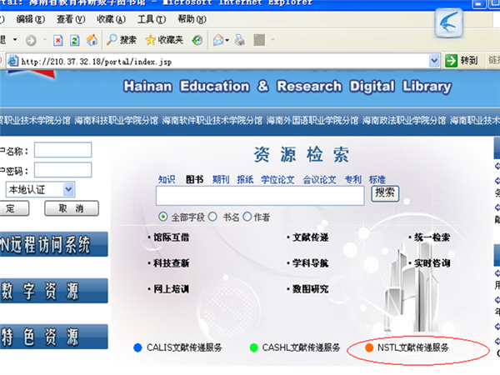Open the 数图研究 link
500x375 pixels.
coord(310,289)
